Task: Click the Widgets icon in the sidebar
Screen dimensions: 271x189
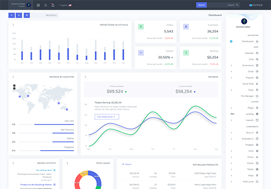Action: (x=257, y=145)
